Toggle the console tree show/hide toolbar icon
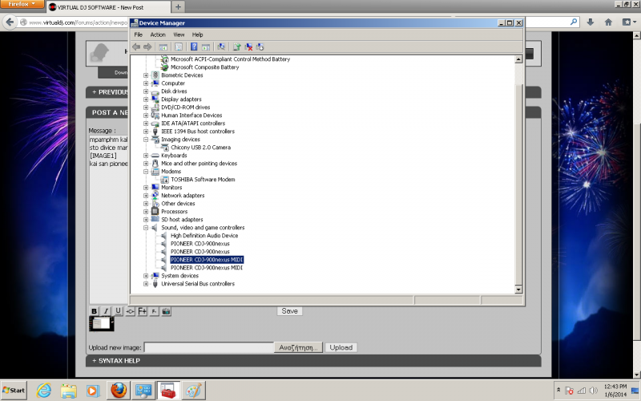The image size is (641, 401). [x=163, y=47]
